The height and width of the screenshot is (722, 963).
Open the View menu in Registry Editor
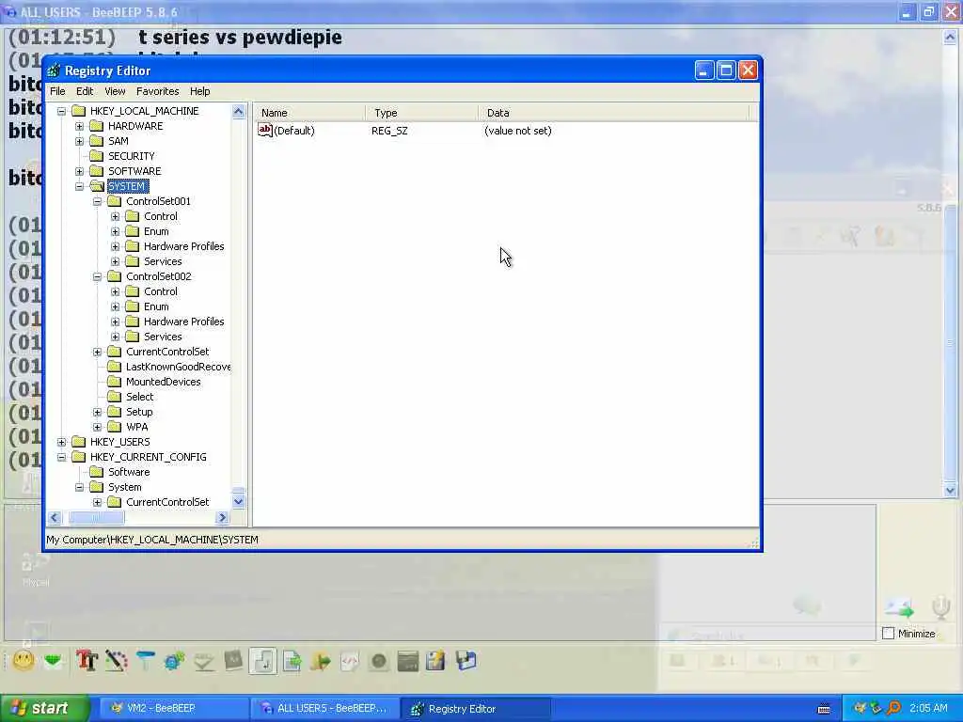(x=115, y=91)
